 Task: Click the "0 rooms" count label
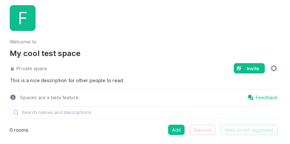coord(19,130)
